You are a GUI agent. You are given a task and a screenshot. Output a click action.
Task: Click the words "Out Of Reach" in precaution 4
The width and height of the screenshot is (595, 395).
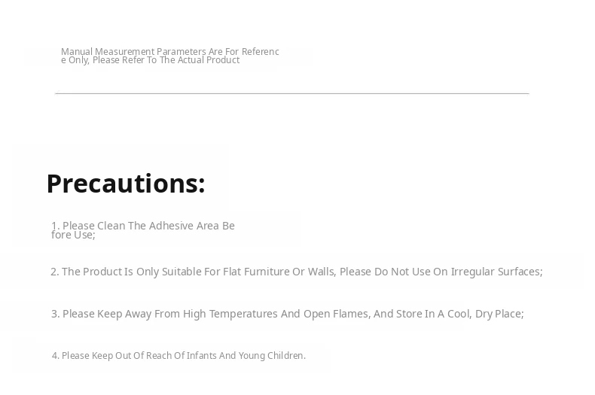(x=145, y=356)
